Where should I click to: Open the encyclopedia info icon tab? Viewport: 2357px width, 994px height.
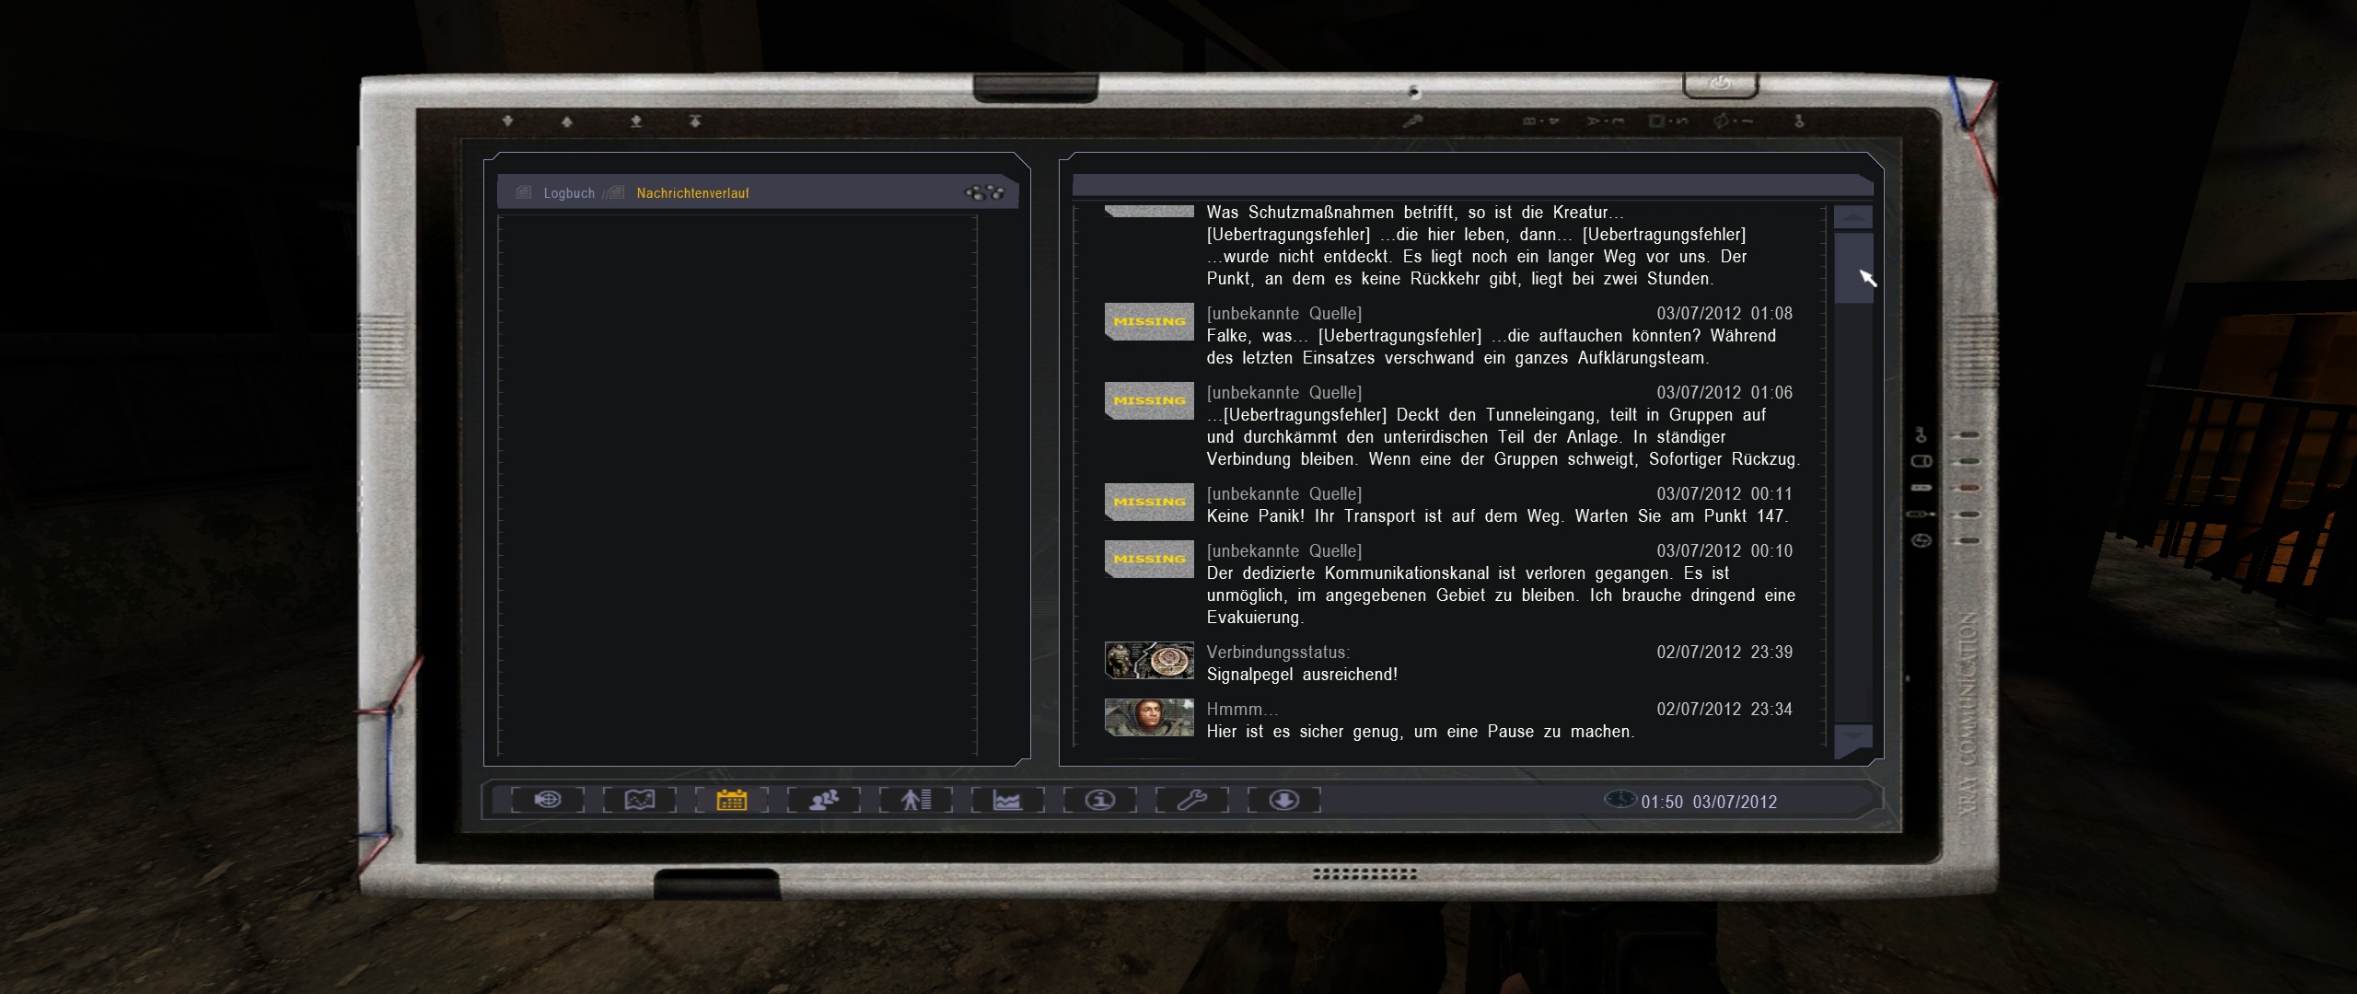(x=1100, y=800)
